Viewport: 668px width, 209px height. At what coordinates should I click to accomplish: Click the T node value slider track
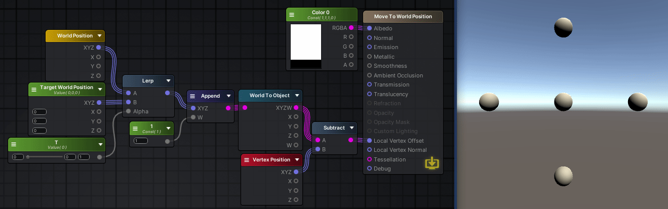pyautogui.click(x=45, y=157)
